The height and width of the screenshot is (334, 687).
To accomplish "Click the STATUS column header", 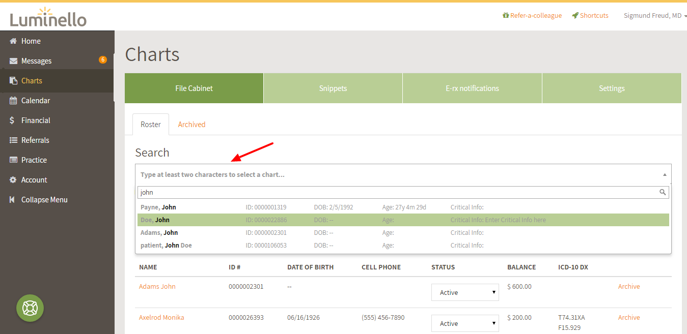I will pyautogui.click(x=443, y=267).
